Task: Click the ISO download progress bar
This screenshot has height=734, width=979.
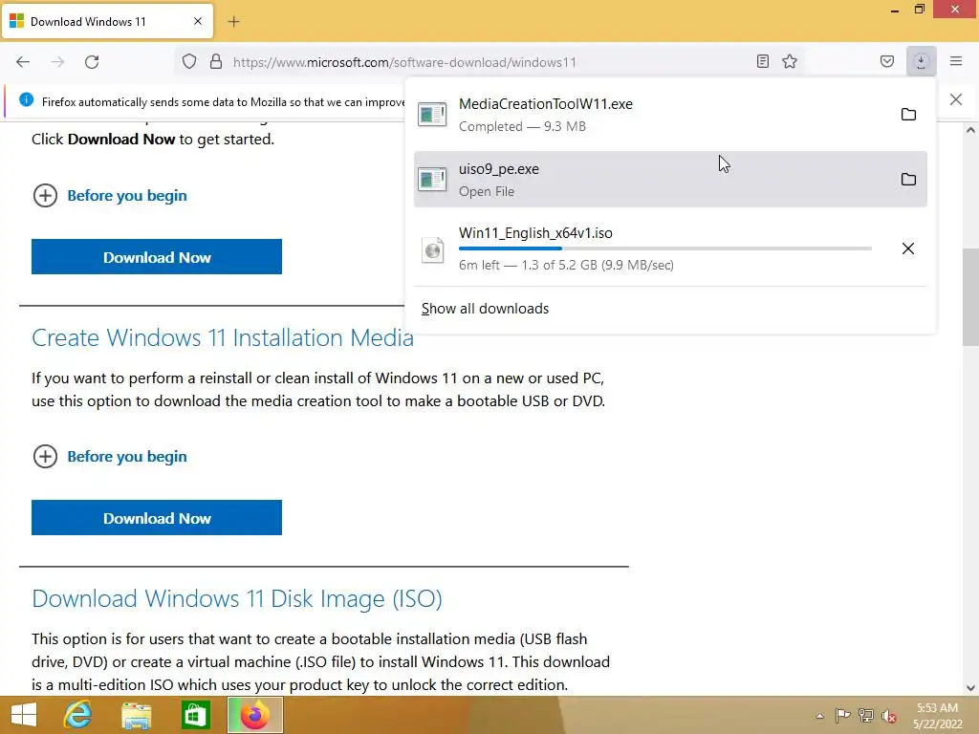Action: (665, 248)
